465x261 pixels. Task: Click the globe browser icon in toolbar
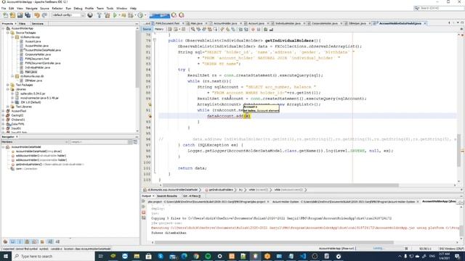pyautogui.click(x=90, y=15)
